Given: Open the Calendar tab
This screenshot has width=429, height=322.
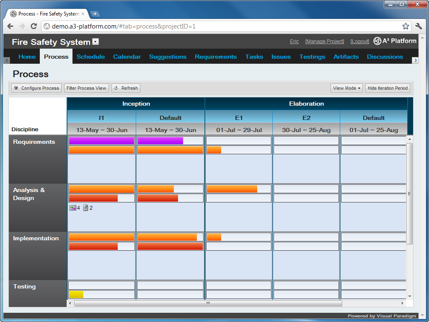Looking at the screenshot, I should click(x=127, y=57).
